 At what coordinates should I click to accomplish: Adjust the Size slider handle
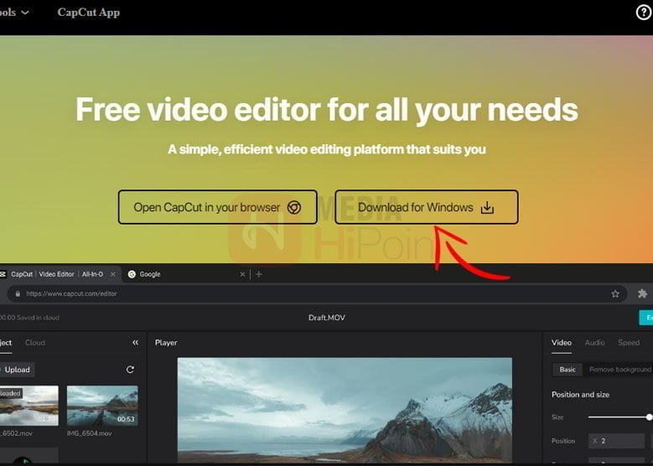pyautogui.click(x=649, y=417)
